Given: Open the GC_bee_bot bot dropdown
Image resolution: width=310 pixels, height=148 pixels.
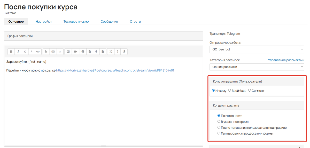Looking at the screenshot, I should 257,49.
